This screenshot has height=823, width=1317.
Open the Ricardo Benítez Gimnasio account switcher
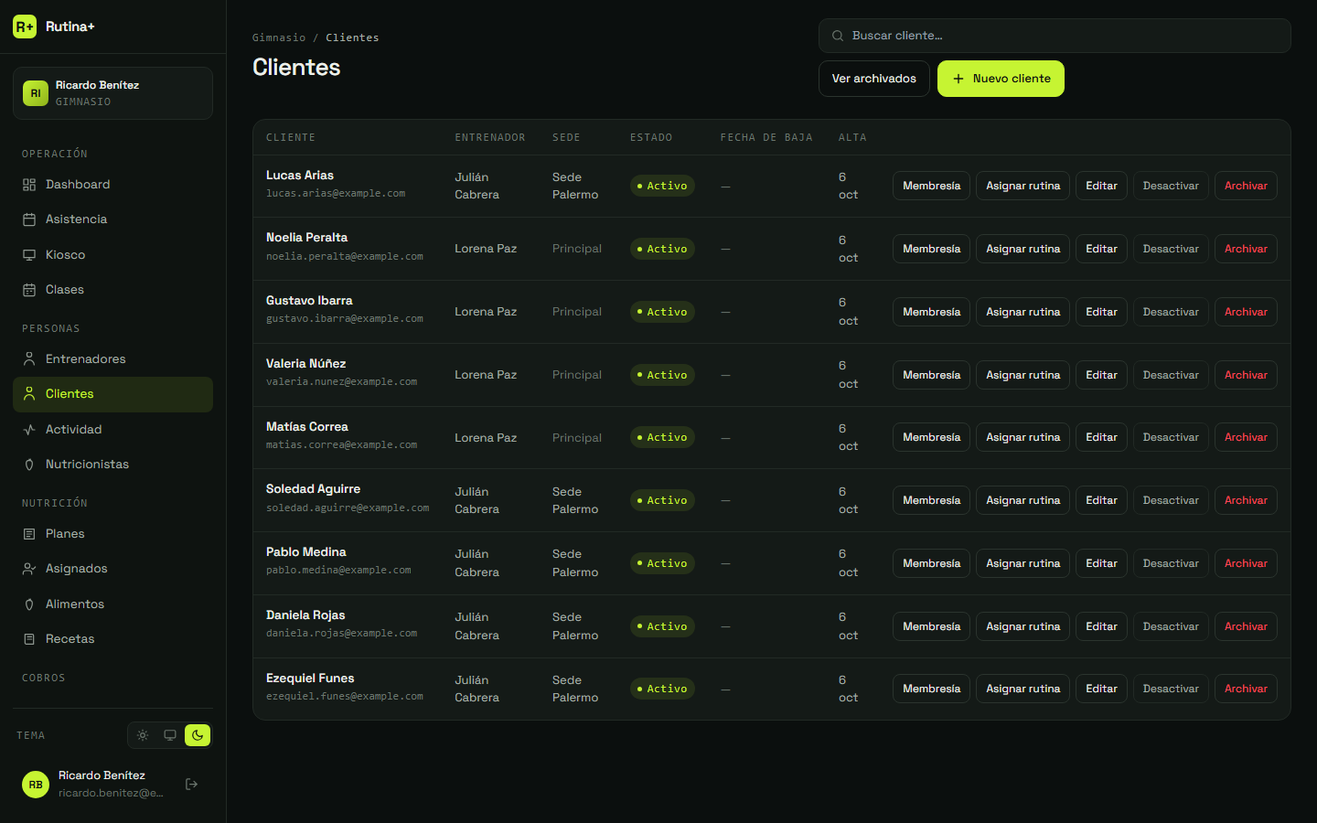[x=112, y=93]
